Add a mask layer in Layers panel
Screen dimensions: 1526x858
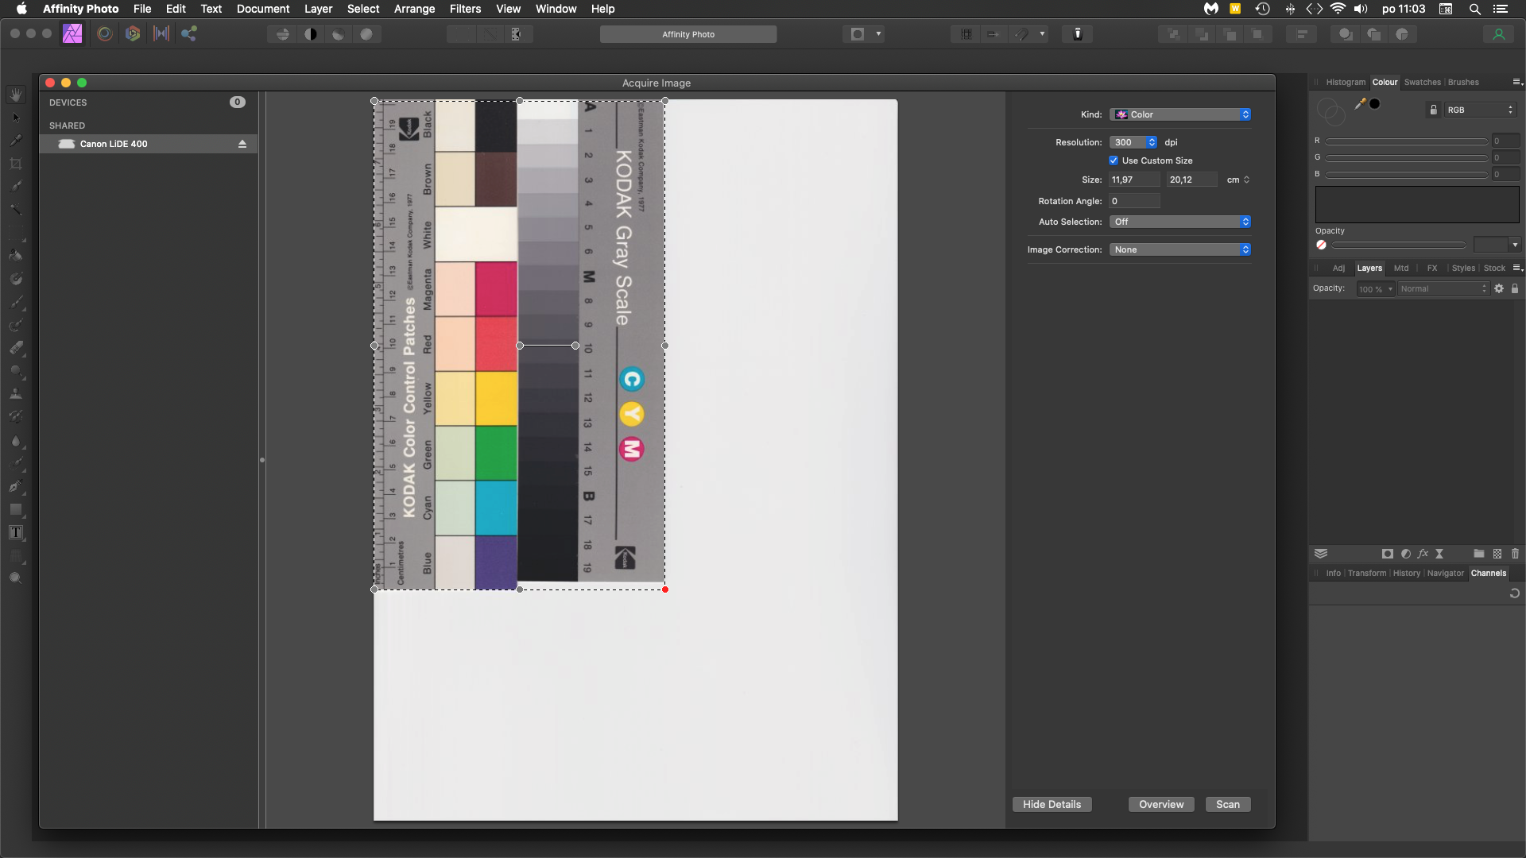pyautogui.click(x=1388, y=554)
